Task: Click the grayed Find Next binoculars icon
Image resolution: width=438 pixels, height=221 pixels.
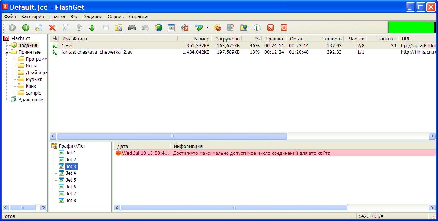Action: 145,28
